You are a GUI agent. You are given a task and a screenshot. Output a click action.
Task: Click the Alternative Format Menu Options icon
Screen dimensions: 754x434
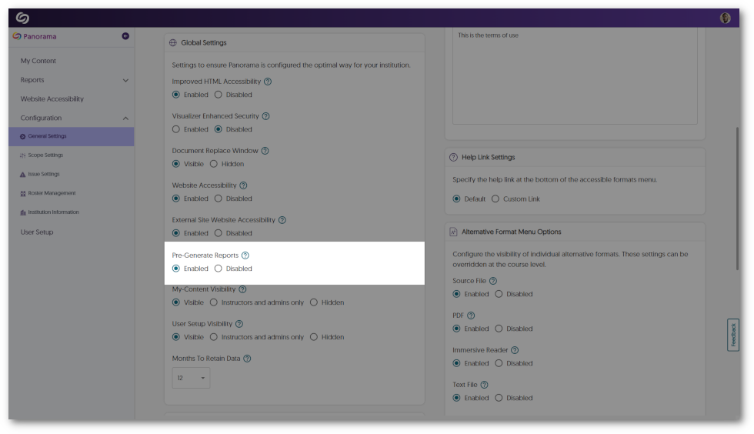click(453, 232)
